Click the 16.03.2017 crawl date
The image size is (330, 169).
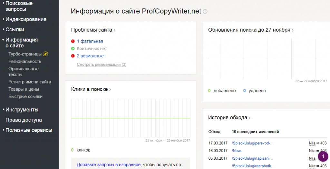point(218,151)
